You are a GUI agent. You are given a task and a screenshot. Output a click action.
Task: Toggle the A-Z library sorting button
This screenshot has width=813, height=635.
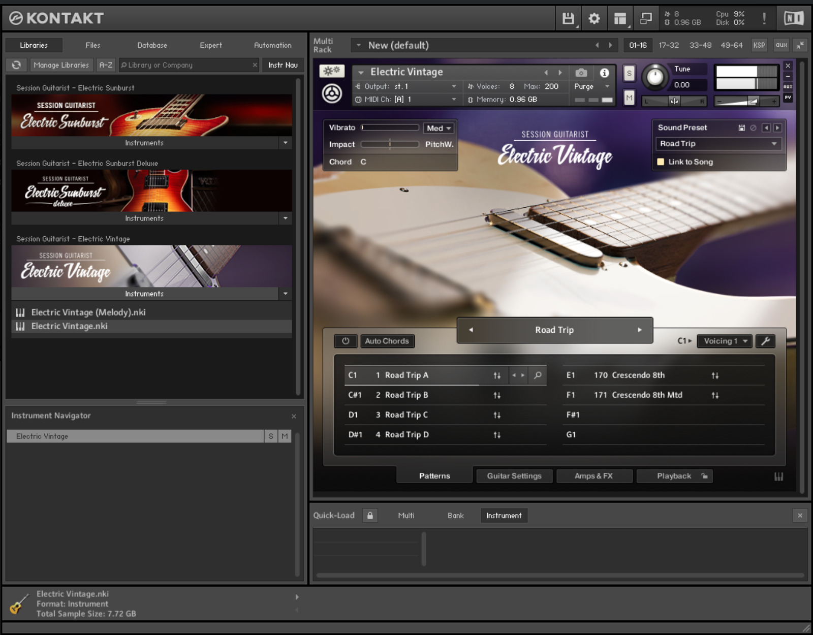pos(106,65)
